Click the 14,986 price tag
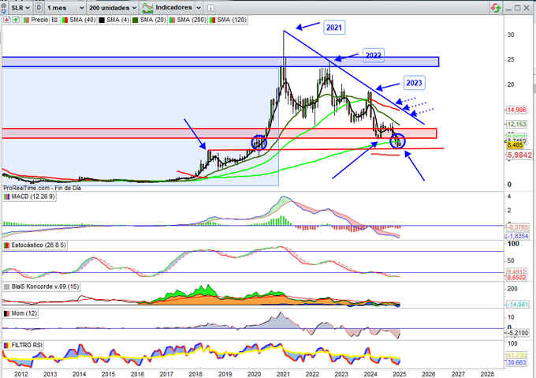This screenshot has width=536, height=378. [516, 110]
